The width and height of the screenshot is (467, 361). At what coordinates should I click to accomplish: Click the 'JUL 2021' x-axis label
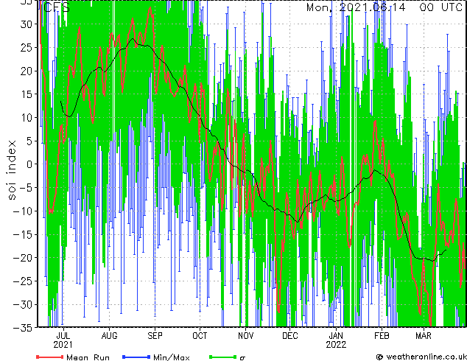(x=63, y=340)
